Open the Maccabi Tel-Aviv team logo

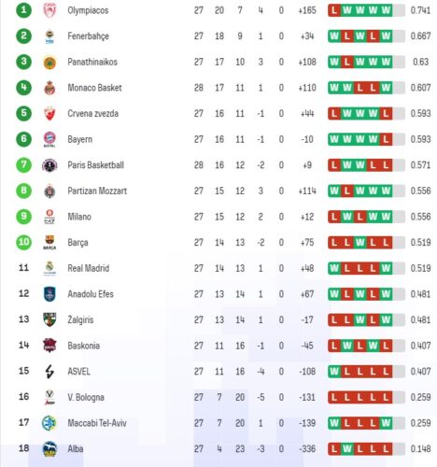49,423
